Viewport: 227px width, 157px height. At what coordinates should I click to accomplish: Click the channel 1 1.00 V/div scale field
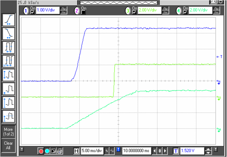click(48, 10)
